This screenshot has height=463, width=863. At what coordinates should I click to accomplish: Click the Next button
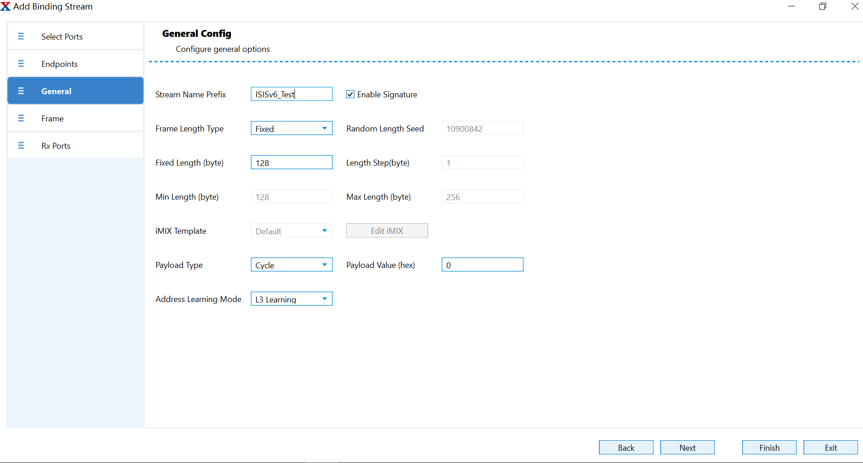click(x=688, y=448)
